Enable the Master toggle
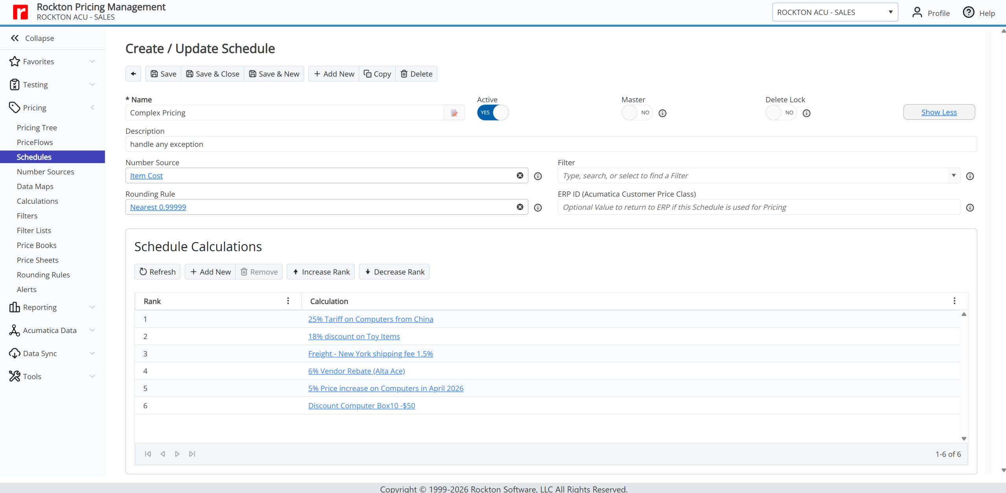1006x493 pixels. point(637,113)
